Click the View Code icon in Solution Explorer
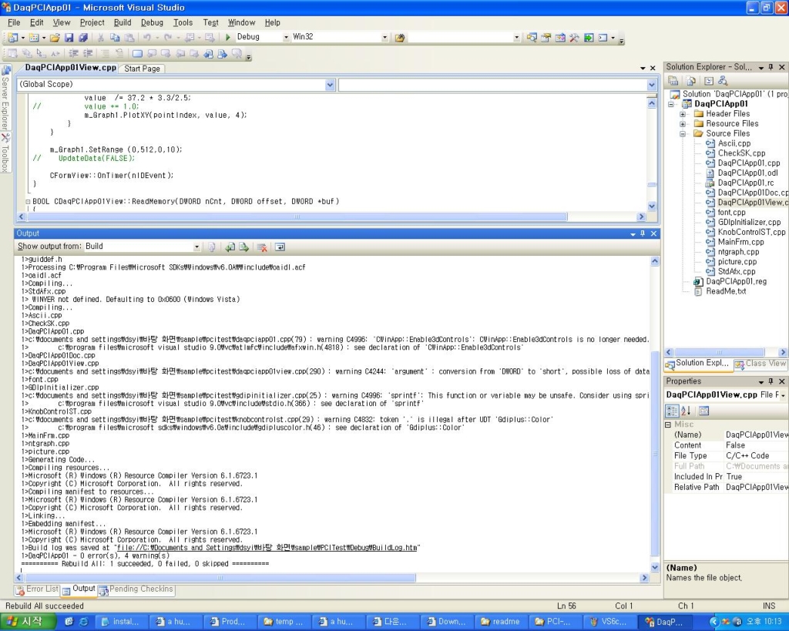The image size is (789, 631). (x=709, y=80)
